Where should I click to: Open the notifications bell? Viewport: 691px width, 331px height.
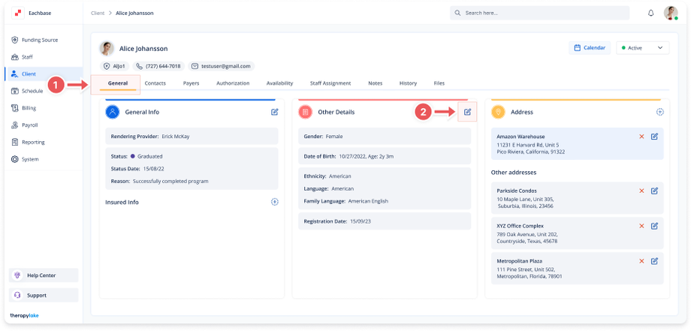click(x=650, y=14)
